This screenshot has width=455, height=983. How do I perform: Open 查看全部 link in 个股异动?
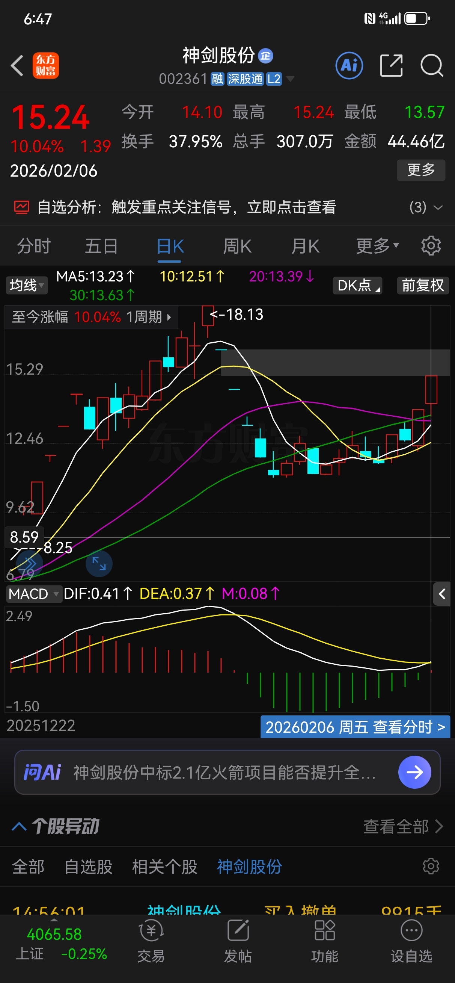tap(403, 827)
